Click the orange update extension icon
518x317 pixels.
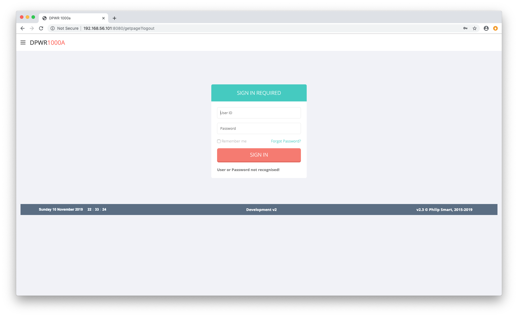pyautogui.click(x=495, y=28)
